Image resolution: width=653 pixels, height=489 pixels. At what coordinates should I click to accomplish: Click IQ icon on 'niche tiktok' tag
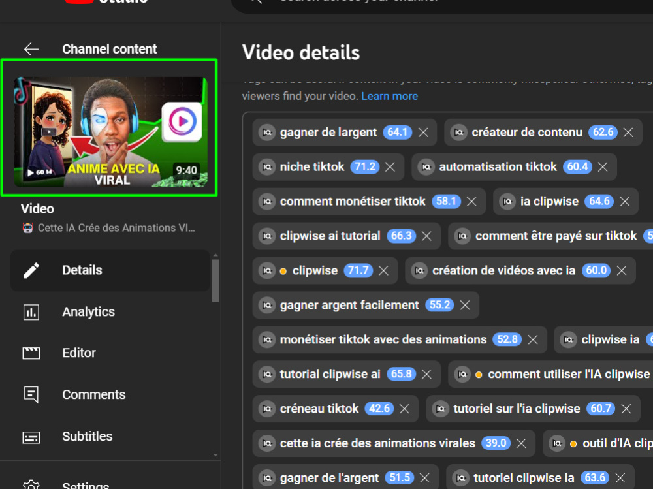pyautogui.click(x=267, y=167)
